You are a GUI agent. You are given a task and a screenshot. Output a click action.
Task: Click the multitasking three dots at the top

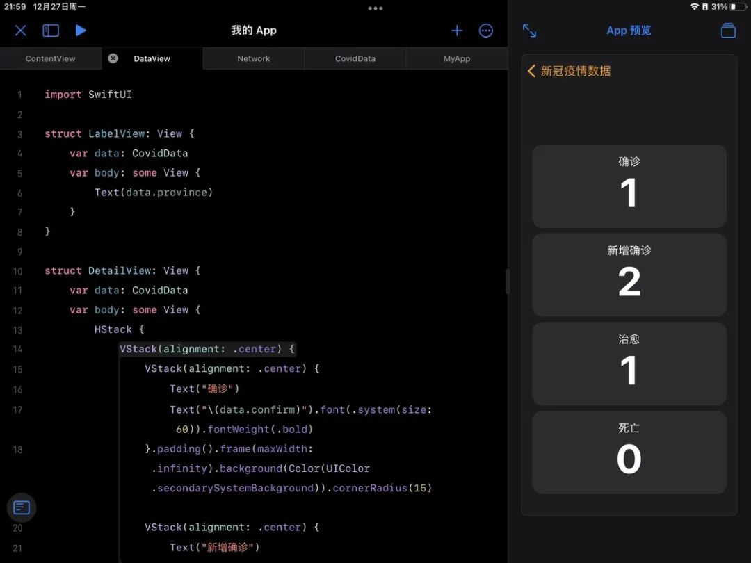pyautogui.click(x=375, y=8)
